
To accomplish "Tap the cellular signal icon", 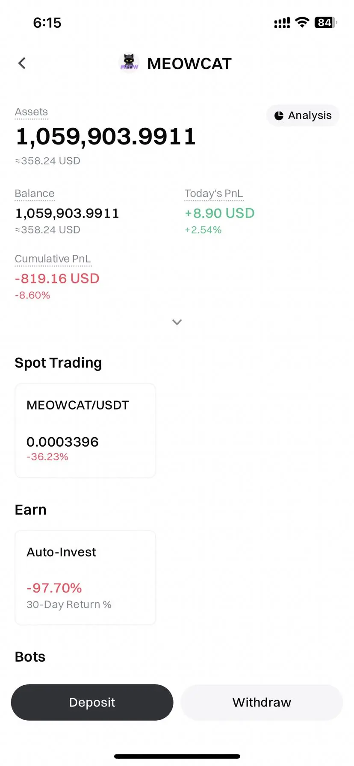I will pos(282,23).
